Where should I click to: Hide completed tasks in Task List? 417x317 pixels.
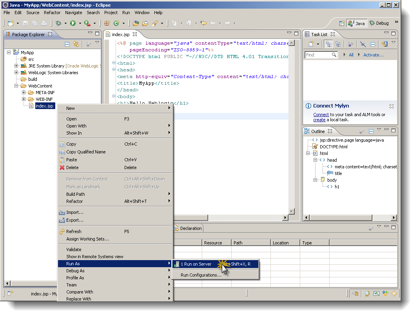pyautogui.click(x=363, y=44)
